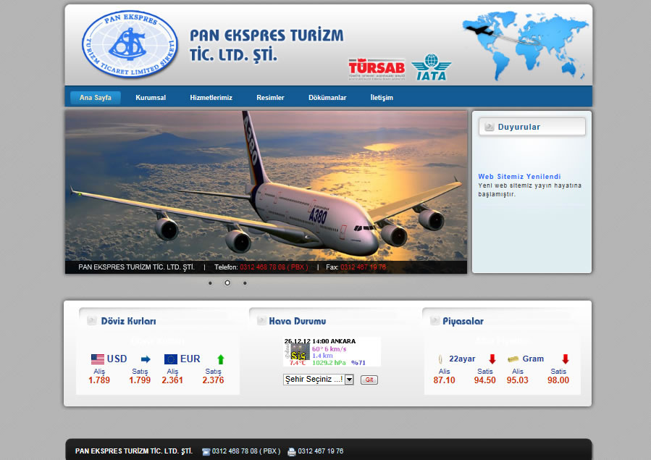The width and height of the screenshot is (651, 460).
Task: Open the Kurumsal menu
Action: coord(151,98)
